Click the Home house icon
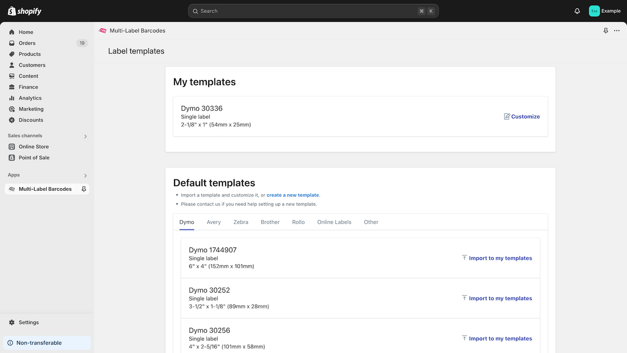Viewport: 627px width, 353px height. [12, 32]
